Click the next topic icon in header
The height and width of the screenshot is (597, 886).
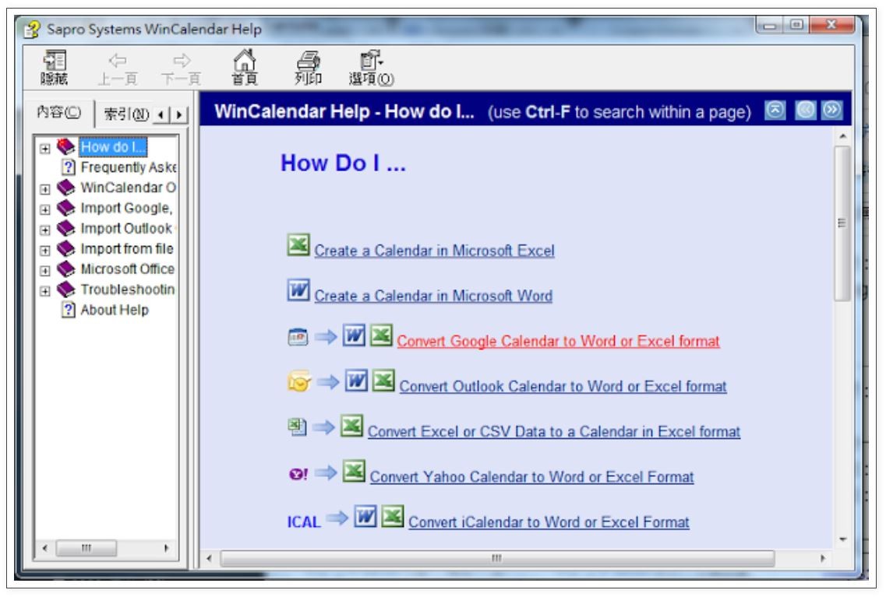point(831,110)
